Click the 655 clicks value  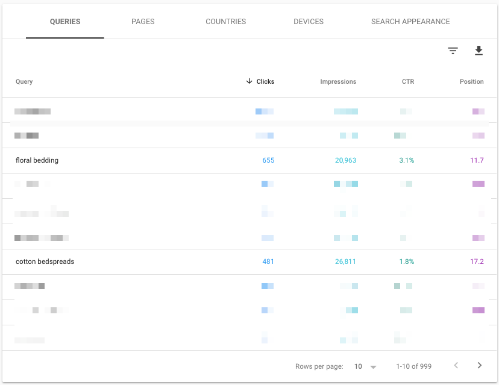268,160
